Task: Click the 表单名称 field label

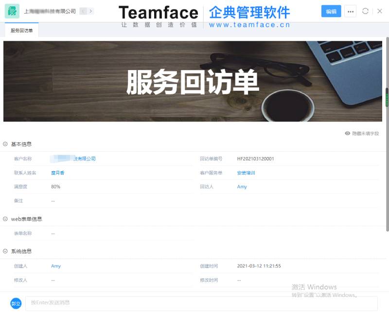Action: [23, 233]
